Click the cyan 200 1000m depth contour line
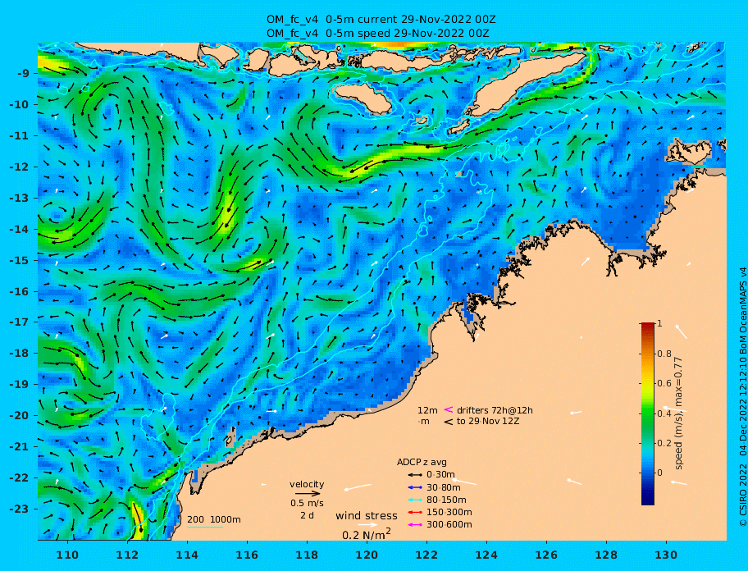This screenshot has width=748, height=571. [x=205, y=528]
